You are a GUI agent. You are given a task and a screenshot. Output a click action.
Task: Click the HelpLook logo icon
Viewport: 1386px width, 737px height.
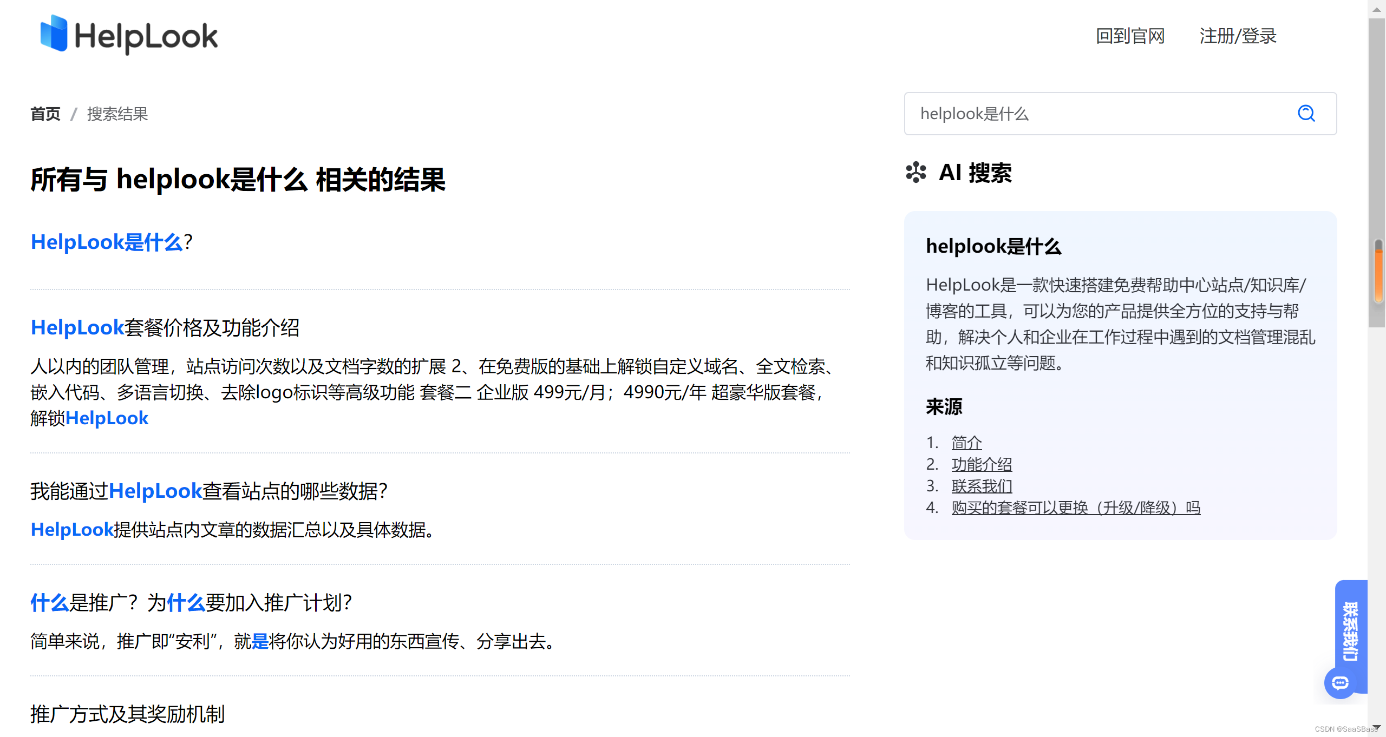[54, 34]
